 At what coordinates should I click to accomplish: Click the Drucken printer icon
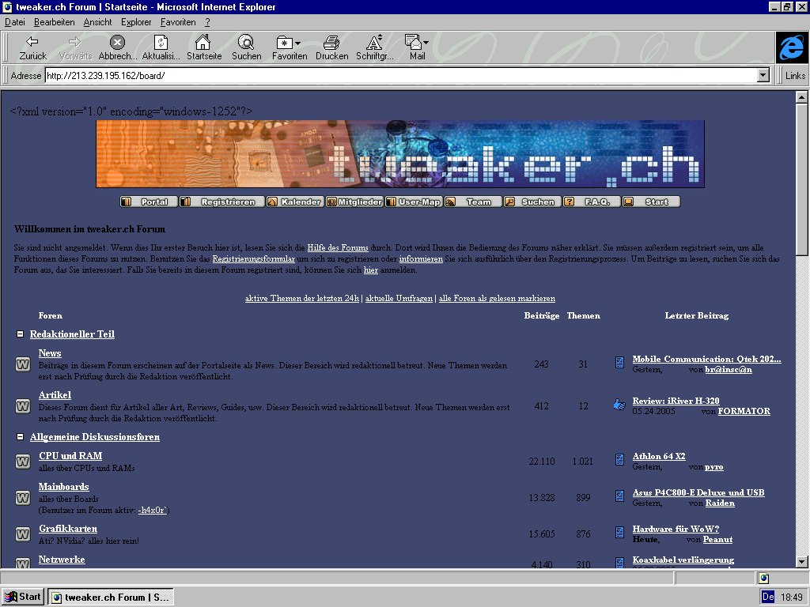tap(331, 43)
